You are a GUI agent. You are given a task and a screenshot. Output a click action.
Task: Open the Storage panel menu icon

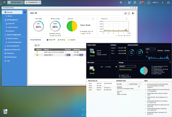point(170,62)
